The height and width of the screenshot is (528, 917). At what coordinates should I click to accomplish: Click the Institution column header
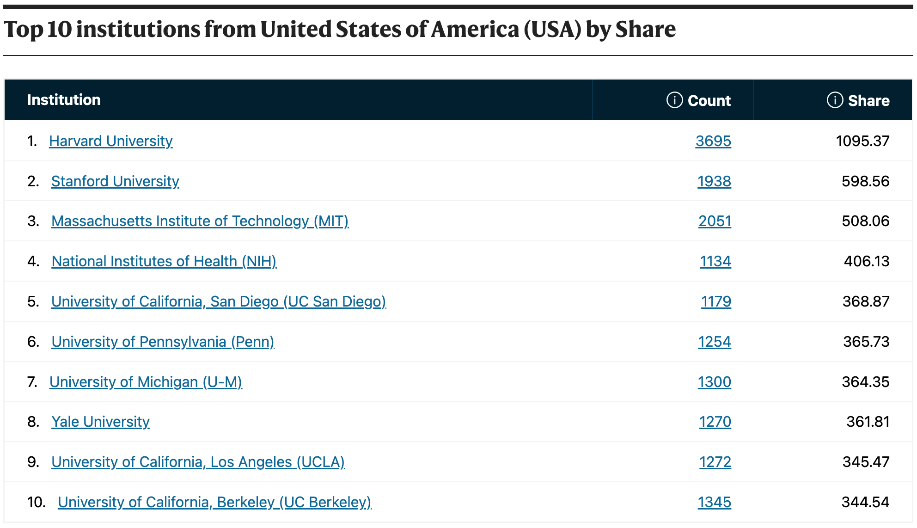click(x=64, y=100)
